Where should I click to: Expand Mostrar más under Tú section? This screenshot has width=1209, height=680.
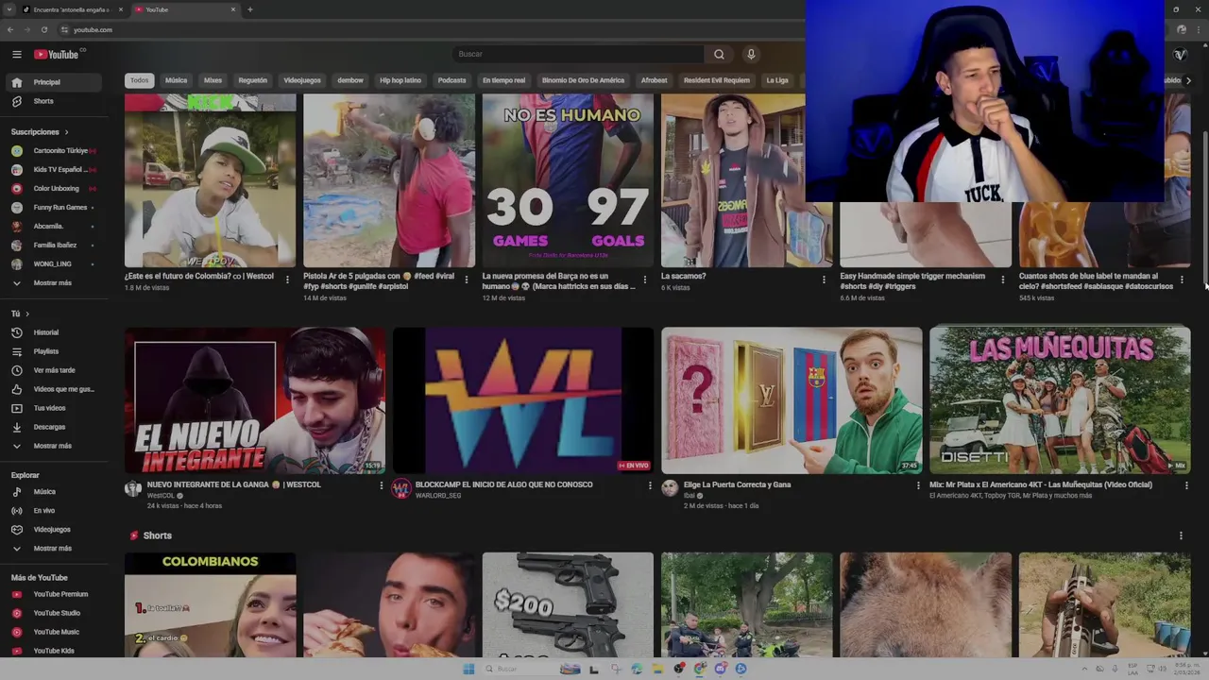click(54, 446)
